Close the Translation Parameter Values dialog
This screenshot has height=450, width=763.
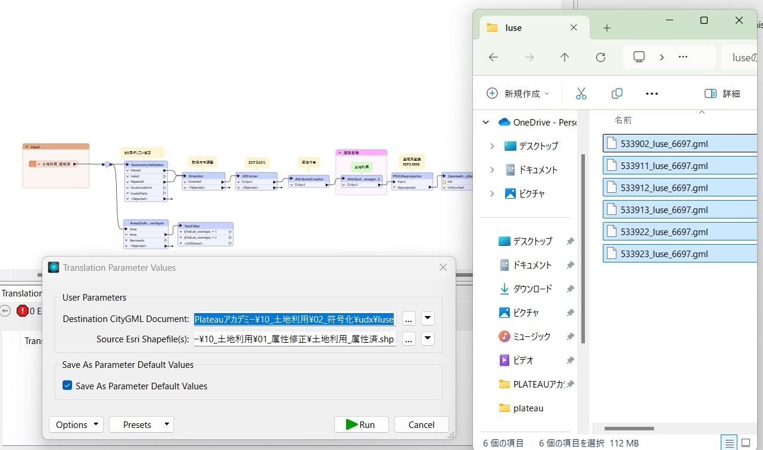(443, 268)
